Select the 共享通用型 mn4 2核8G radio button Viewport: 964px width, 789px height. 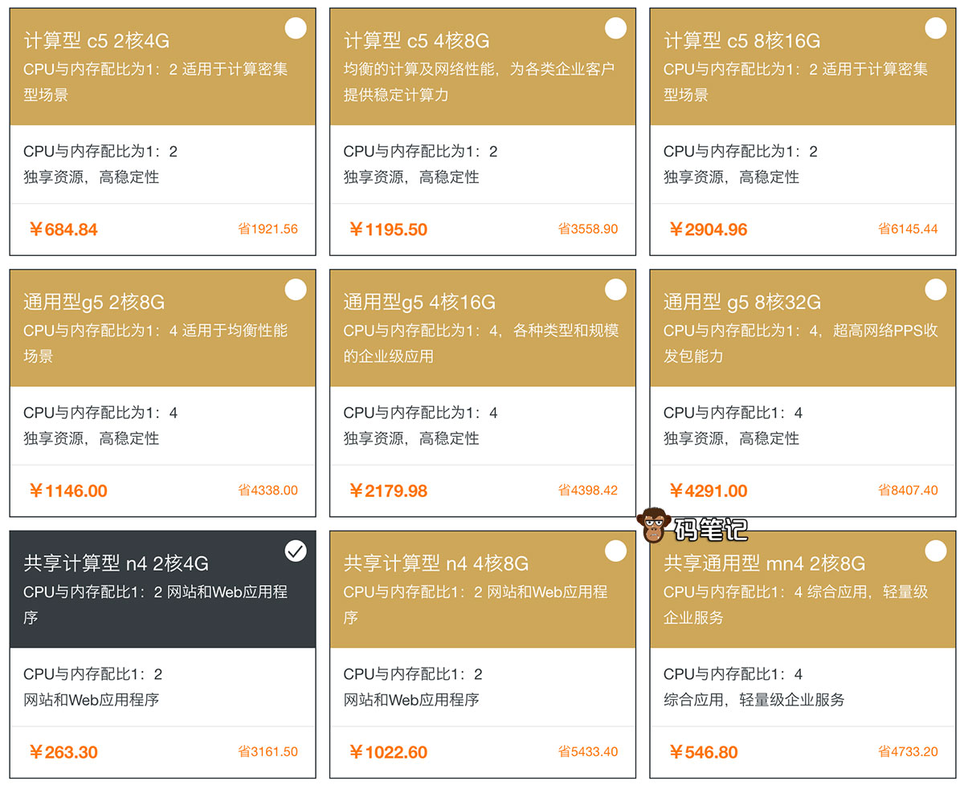(x=936, y=551)
